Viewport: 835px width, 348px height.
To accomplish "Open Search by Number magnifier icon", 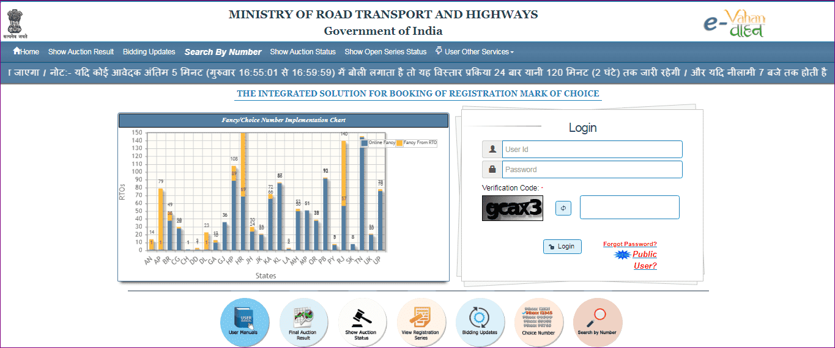I will pos(597,322).
